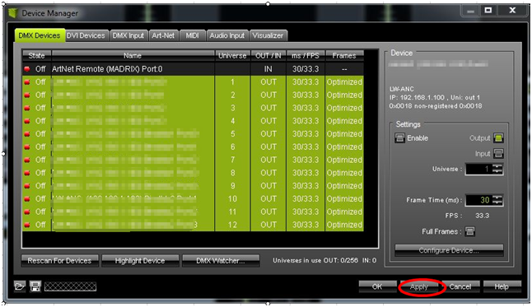This screenshot has height=307, width=532.
Task: Click Off state of universe 9 row
Action: point(40,186)
